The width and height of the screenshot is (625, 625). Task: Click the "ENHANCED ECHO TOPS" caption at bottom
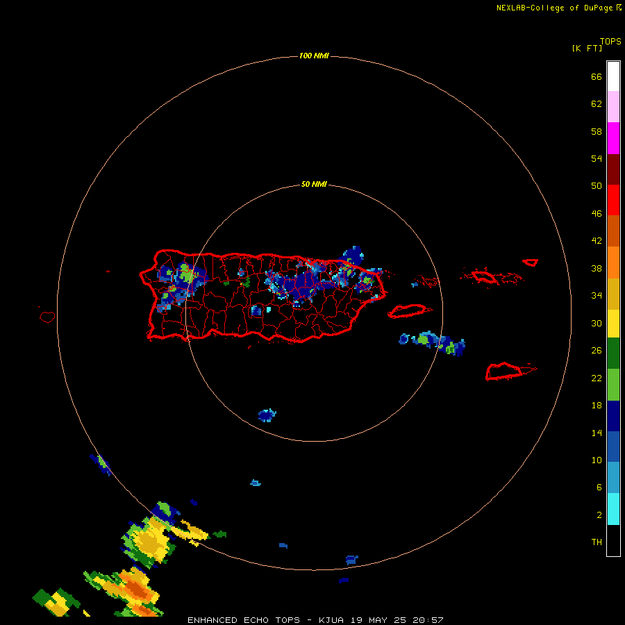click(244, 620)
